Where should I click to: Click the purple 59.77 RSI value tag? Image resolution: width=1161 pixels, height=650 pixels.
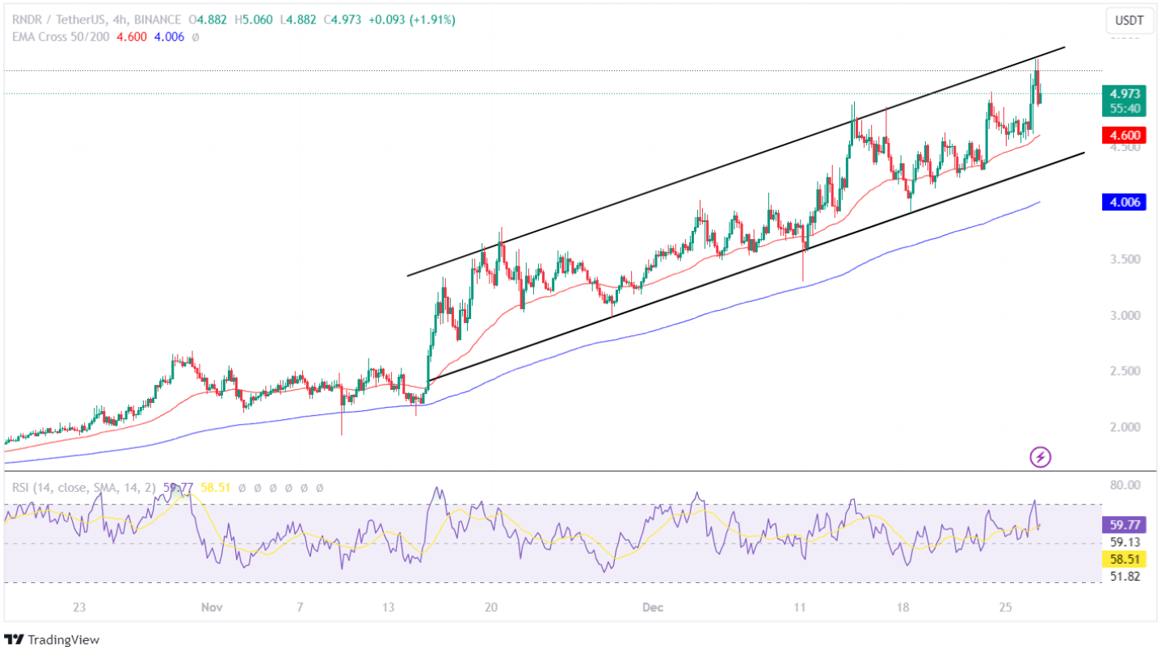[1125, 524]
